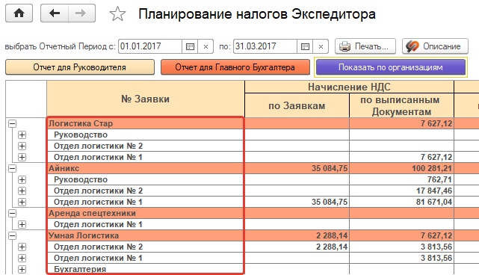
Task: Edit the start date field 01.01.2017
Action: tap(150, 46)
